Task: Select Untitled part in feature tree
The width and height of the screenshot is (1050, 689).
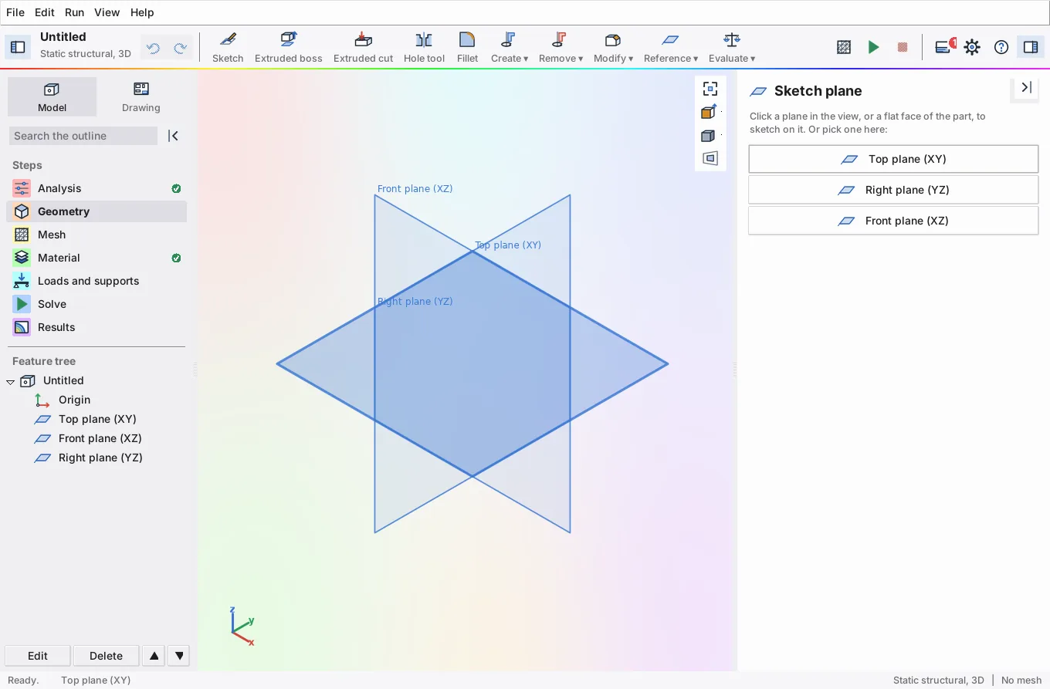Action: (63, 380)
